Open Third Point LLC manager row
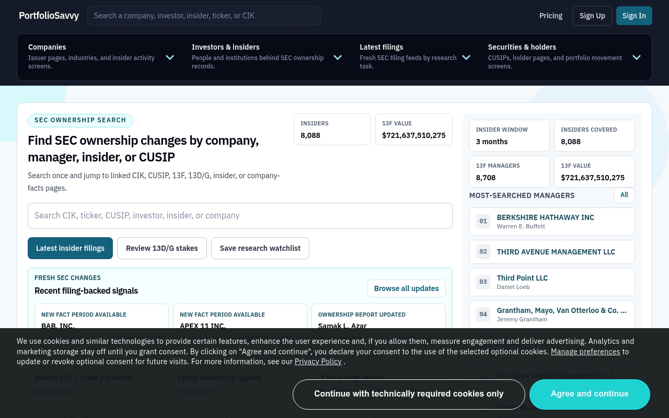 pos(552,282)
